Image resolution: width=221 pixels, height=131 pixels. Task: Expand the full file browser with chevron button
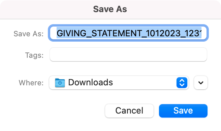point(201,83)
